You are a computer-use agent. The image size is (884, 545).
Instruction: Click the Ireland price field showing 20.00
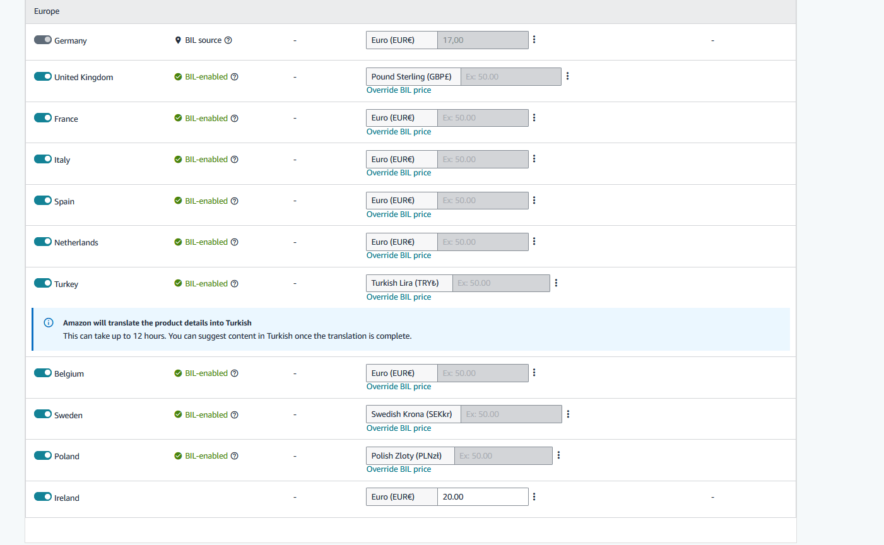pyautogui.click(x=483, y=497)
